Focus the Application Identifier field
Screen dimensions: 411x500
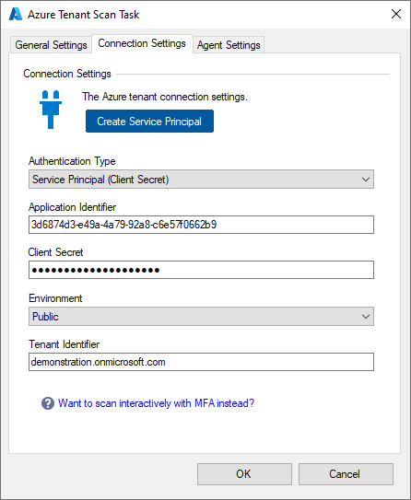point(201,225)
